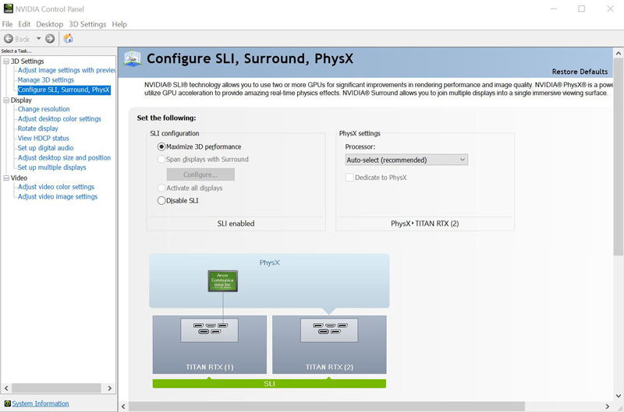Click task pane scroll right arrow
The height and width of the screenshot is (412, 624).
tap(109, 388)
